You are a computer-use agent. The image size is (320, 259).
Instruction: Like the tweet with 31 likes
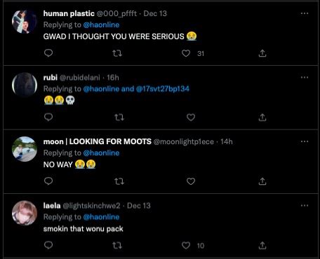[186, 53]
